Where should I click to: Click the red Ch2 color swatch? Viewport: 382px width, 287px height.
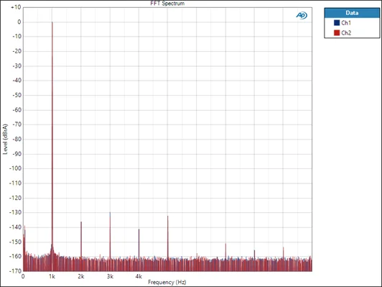click(x=337, y=32)
